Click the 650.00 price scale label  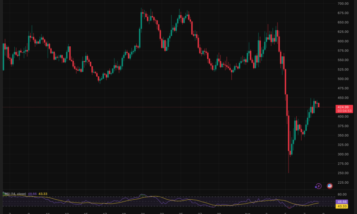(x=343, y=22)
